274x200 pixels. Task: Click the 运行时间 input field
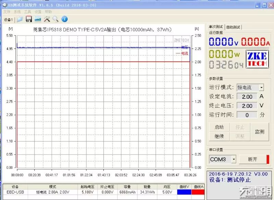(x=247, y=115)
